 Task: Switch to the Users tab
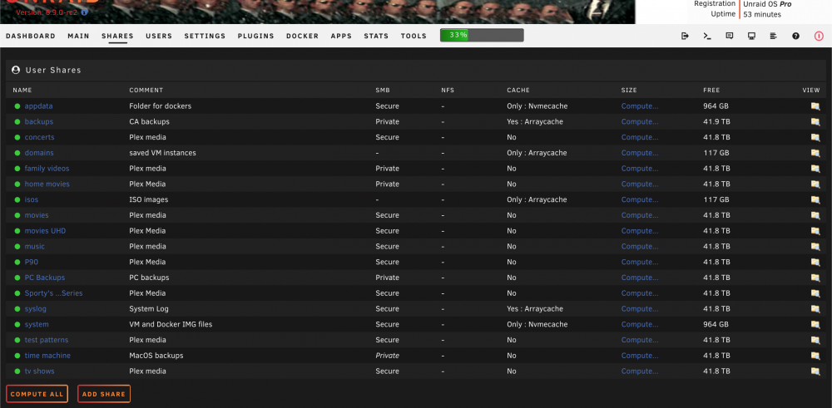coord(159,36)
